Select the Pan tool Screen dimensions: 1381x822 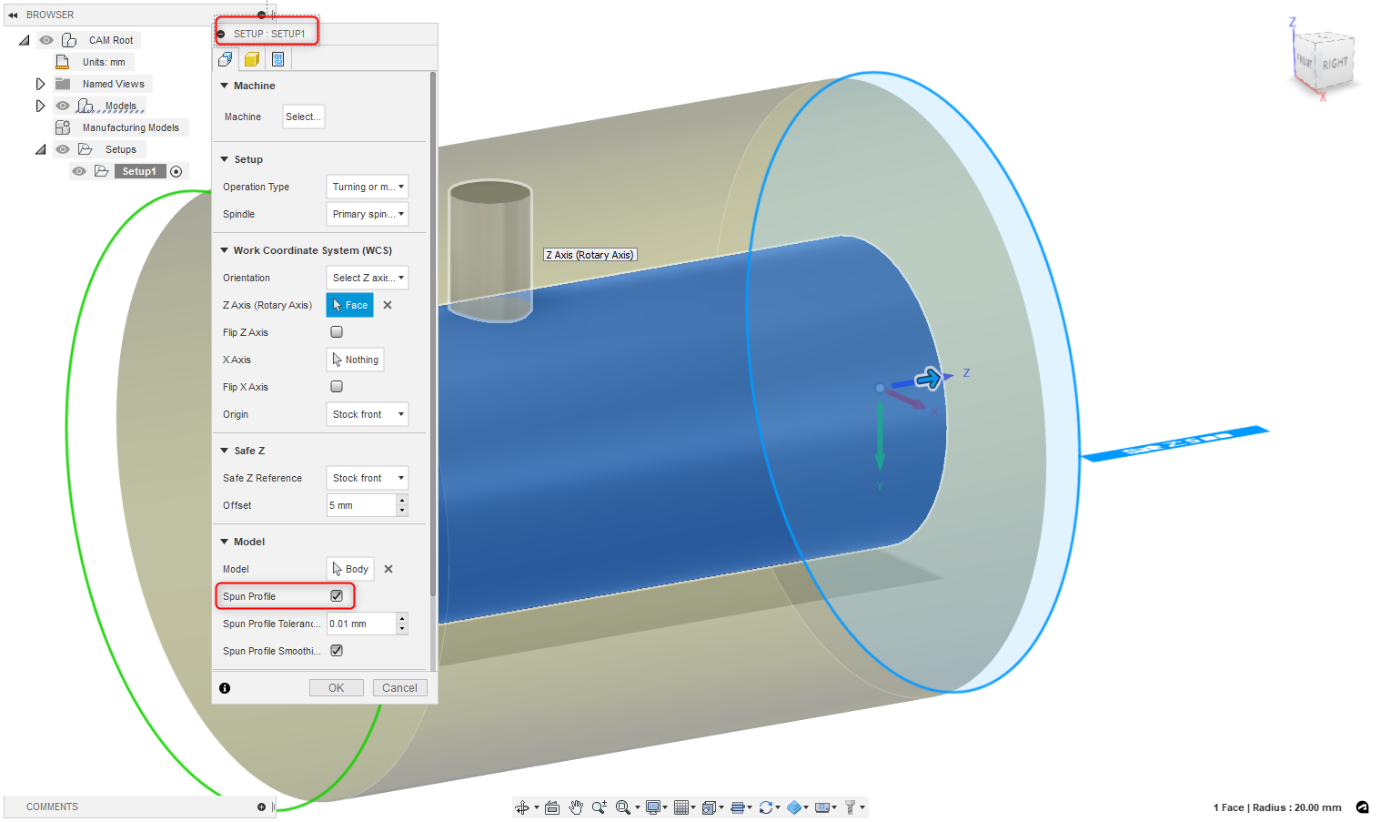click(575, 807)
